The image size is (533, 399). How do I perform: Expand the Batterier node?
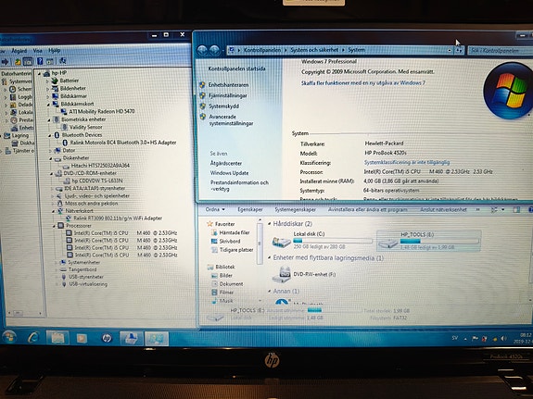[47, 81]
